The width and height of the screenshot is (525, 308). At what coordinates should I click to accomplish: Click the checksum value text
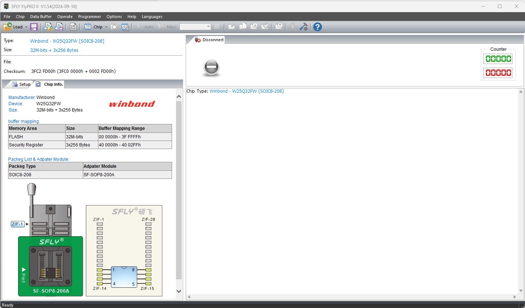[x=73, y=71]
